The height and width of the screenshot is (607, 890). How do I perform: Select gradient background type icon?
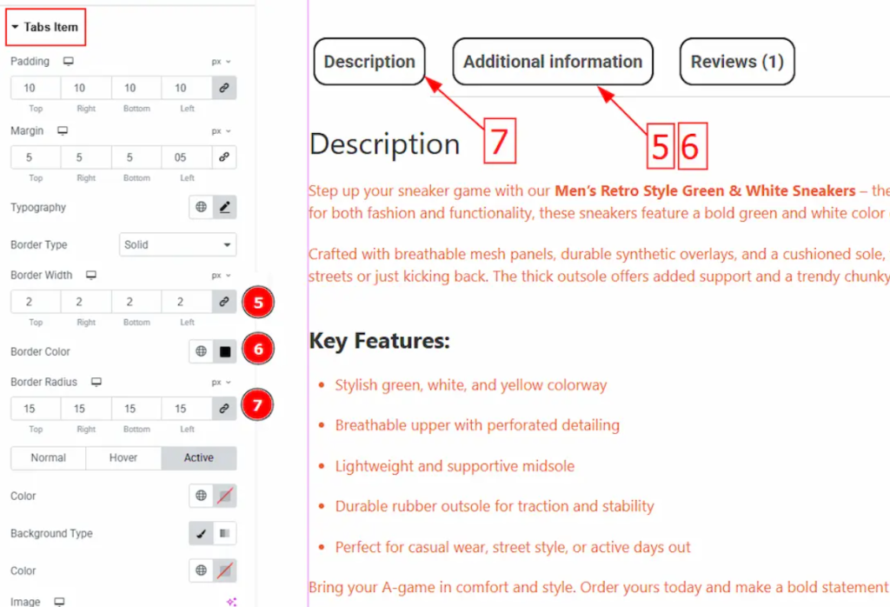225,533
